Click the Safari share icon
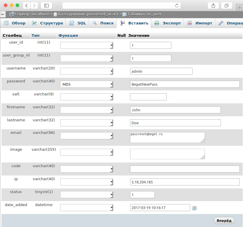The image size is (243, 227). (x=213, y=6)
